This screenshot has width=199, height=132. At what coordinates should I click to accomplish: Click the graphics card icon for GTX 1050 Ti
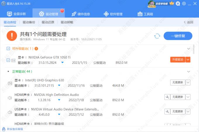[x=13, y=60]
